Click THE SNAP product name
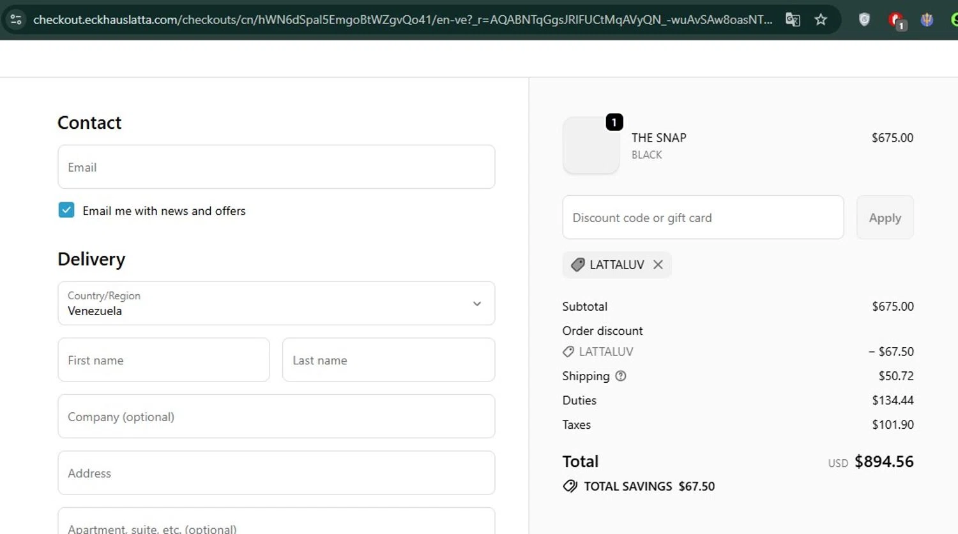 pyautogui.click(x=658, y=138)
